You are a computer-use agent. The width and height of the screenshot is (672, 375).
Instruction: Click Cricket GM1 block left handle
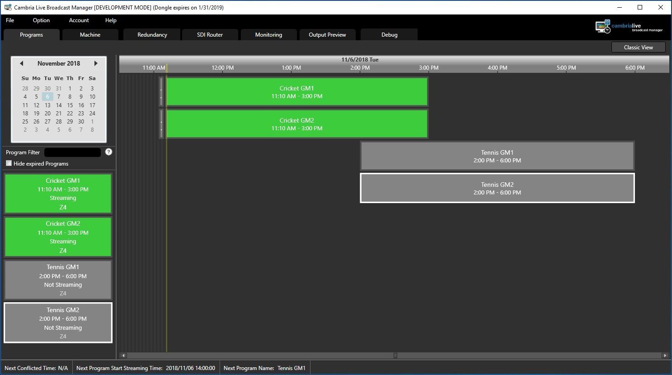(161, 92)
